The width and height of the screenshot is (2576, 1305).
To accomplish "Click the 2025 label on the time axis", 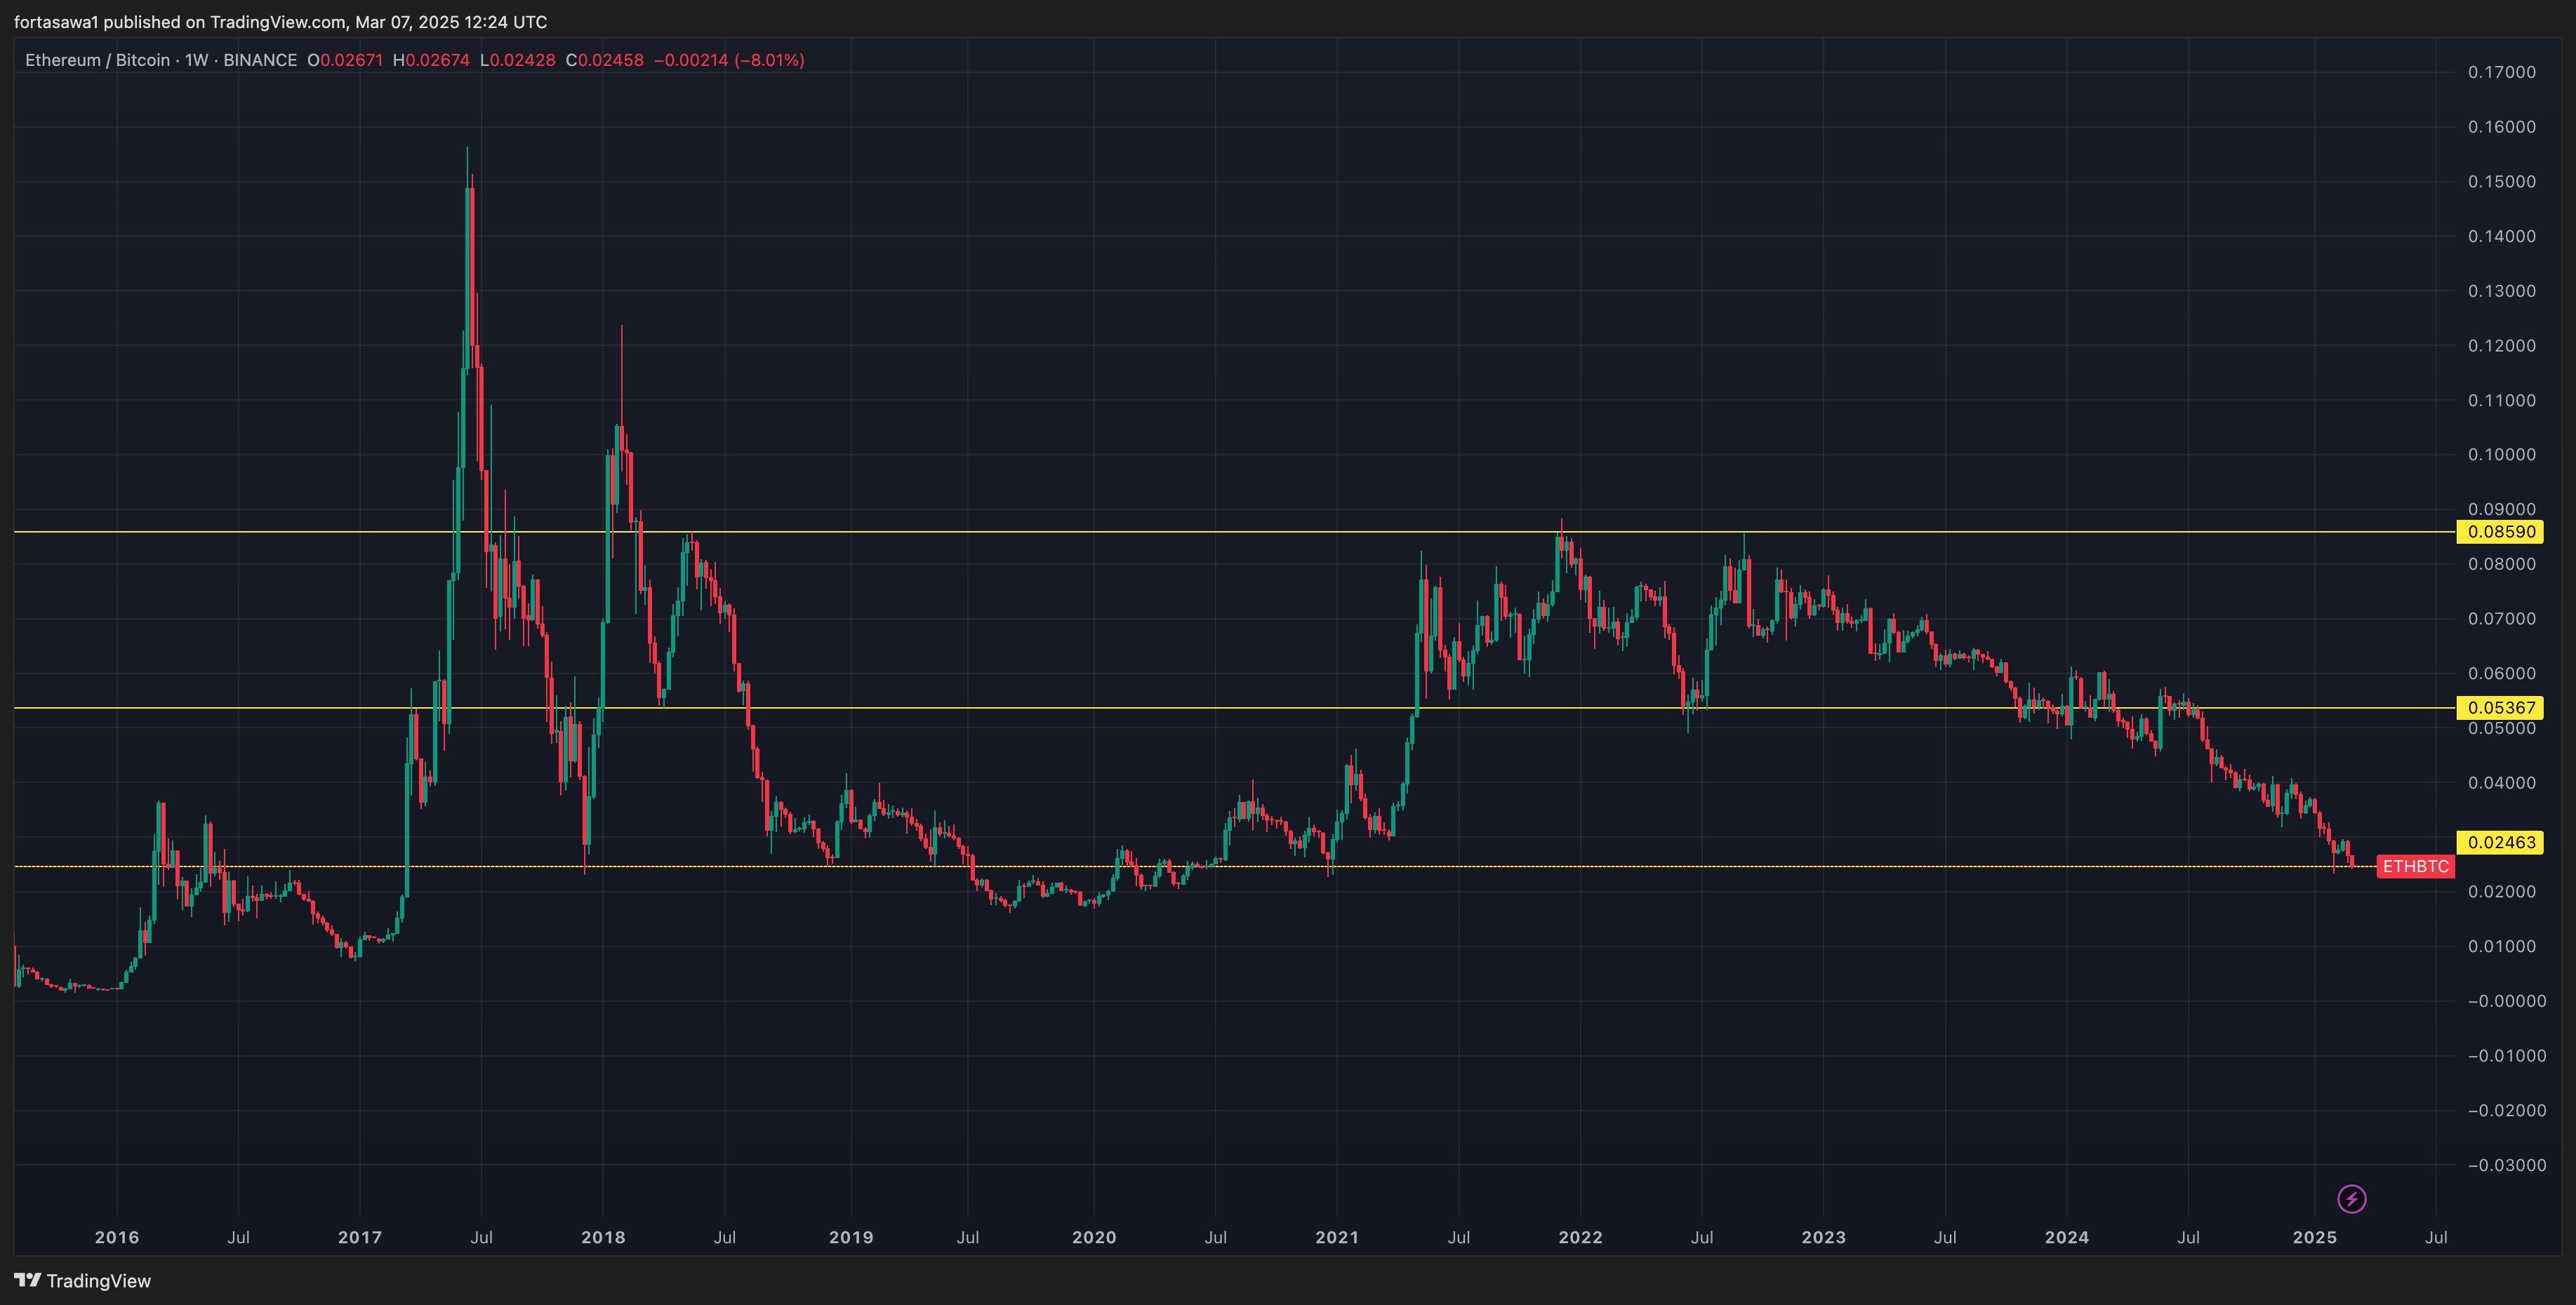I will point(2314,1237).
